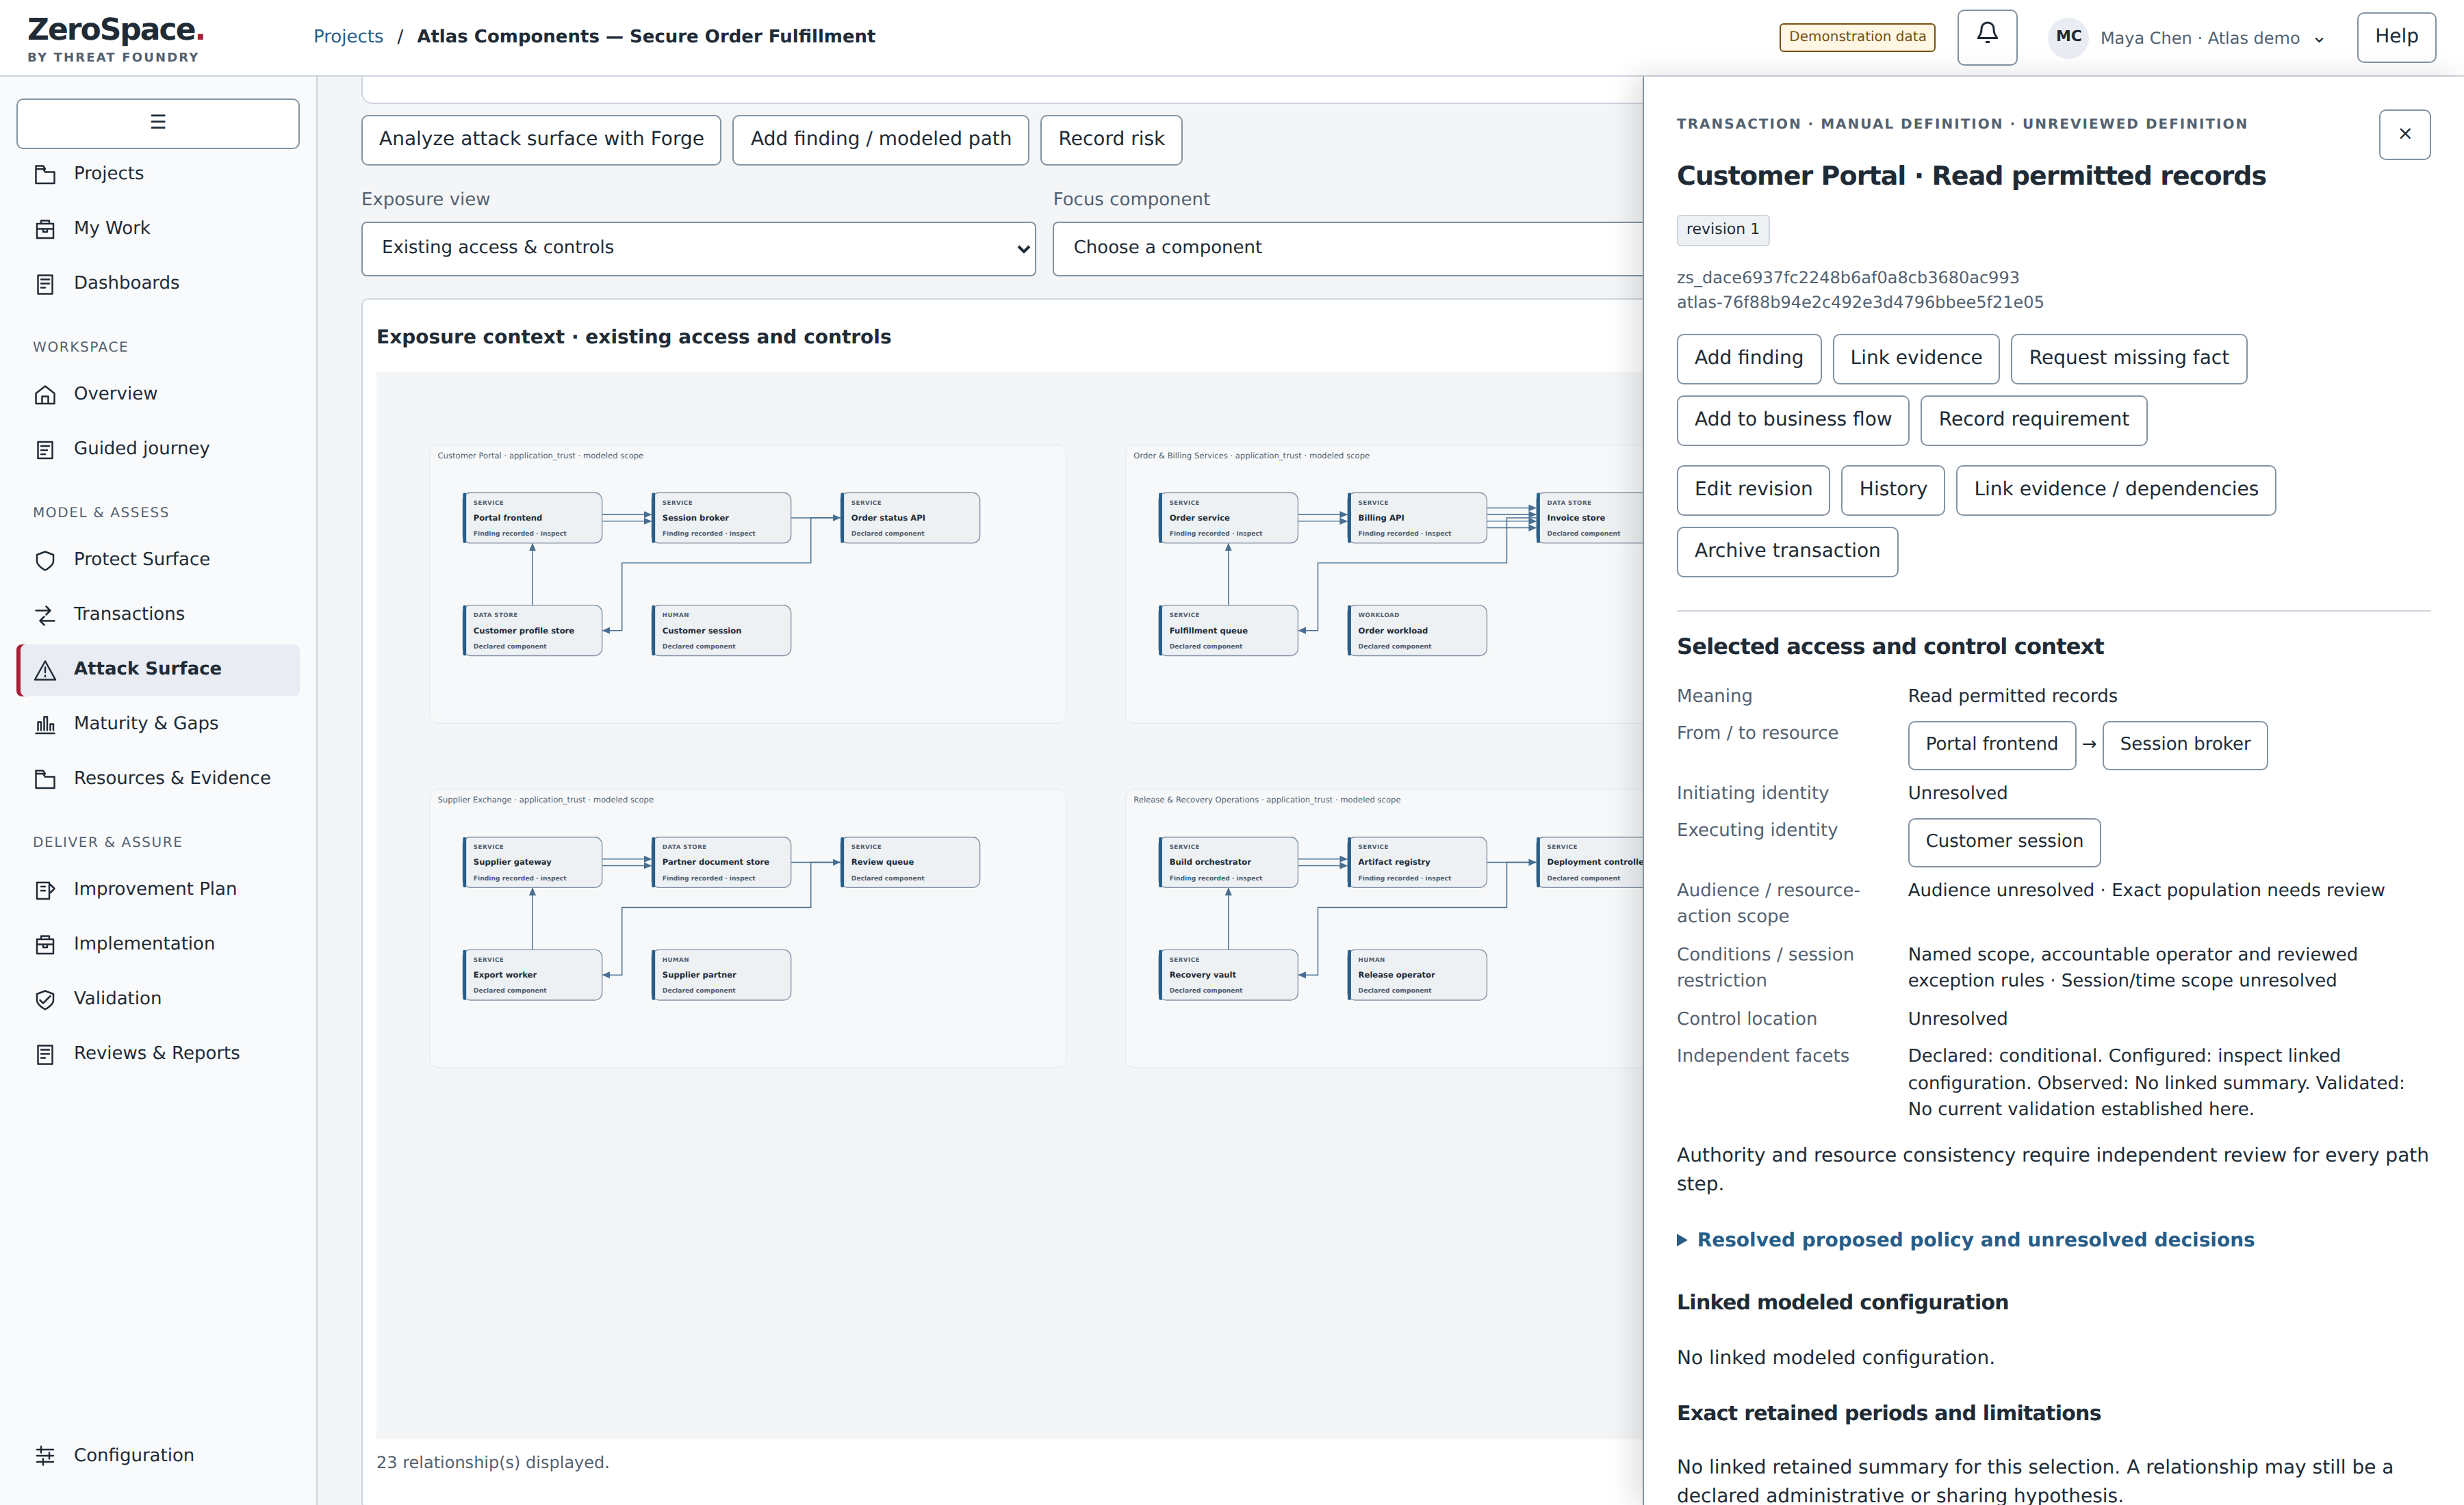The width and height of the screenshot is (2464, 1505).
Task: Select Session broker node in diagram
Action: (721, 518)
